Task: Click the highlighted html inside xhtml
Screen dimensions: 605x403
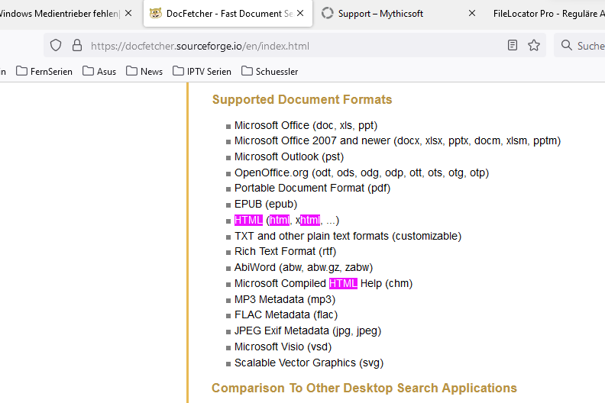Action: 310,221
